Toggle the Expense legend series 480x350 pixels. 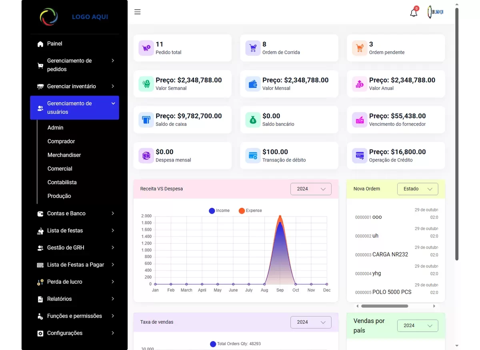coord(250,211)
